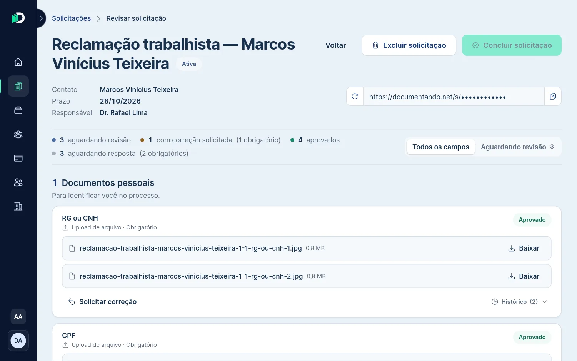Click the rg-ou-cnh-1.jpg file name
Viewport: 577px width, 361px height.
[x=191, y=248]
